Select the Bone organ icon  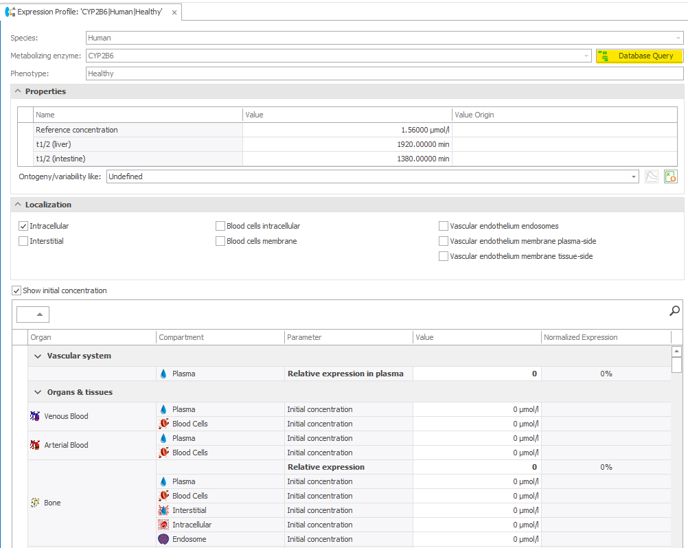click(34, 503)
